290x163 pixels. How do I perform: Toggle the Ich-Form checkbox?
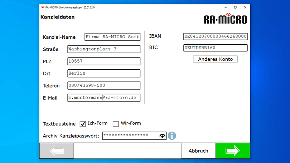tap(83, 124)
